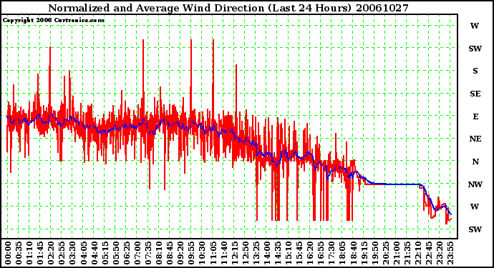This screenshot has width=494, height=268.
Task: Select the '15:10' time axis label
Action: pos(289,253)
